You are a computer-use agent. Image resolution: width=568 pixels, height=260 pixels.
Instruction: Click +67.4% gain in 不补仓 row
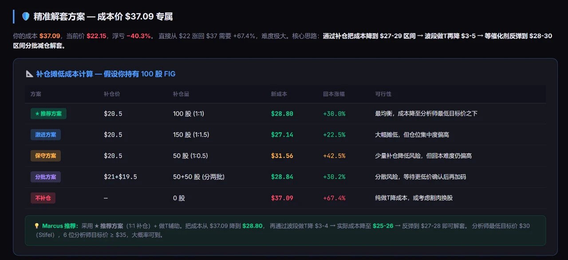(x=334, y=198)
